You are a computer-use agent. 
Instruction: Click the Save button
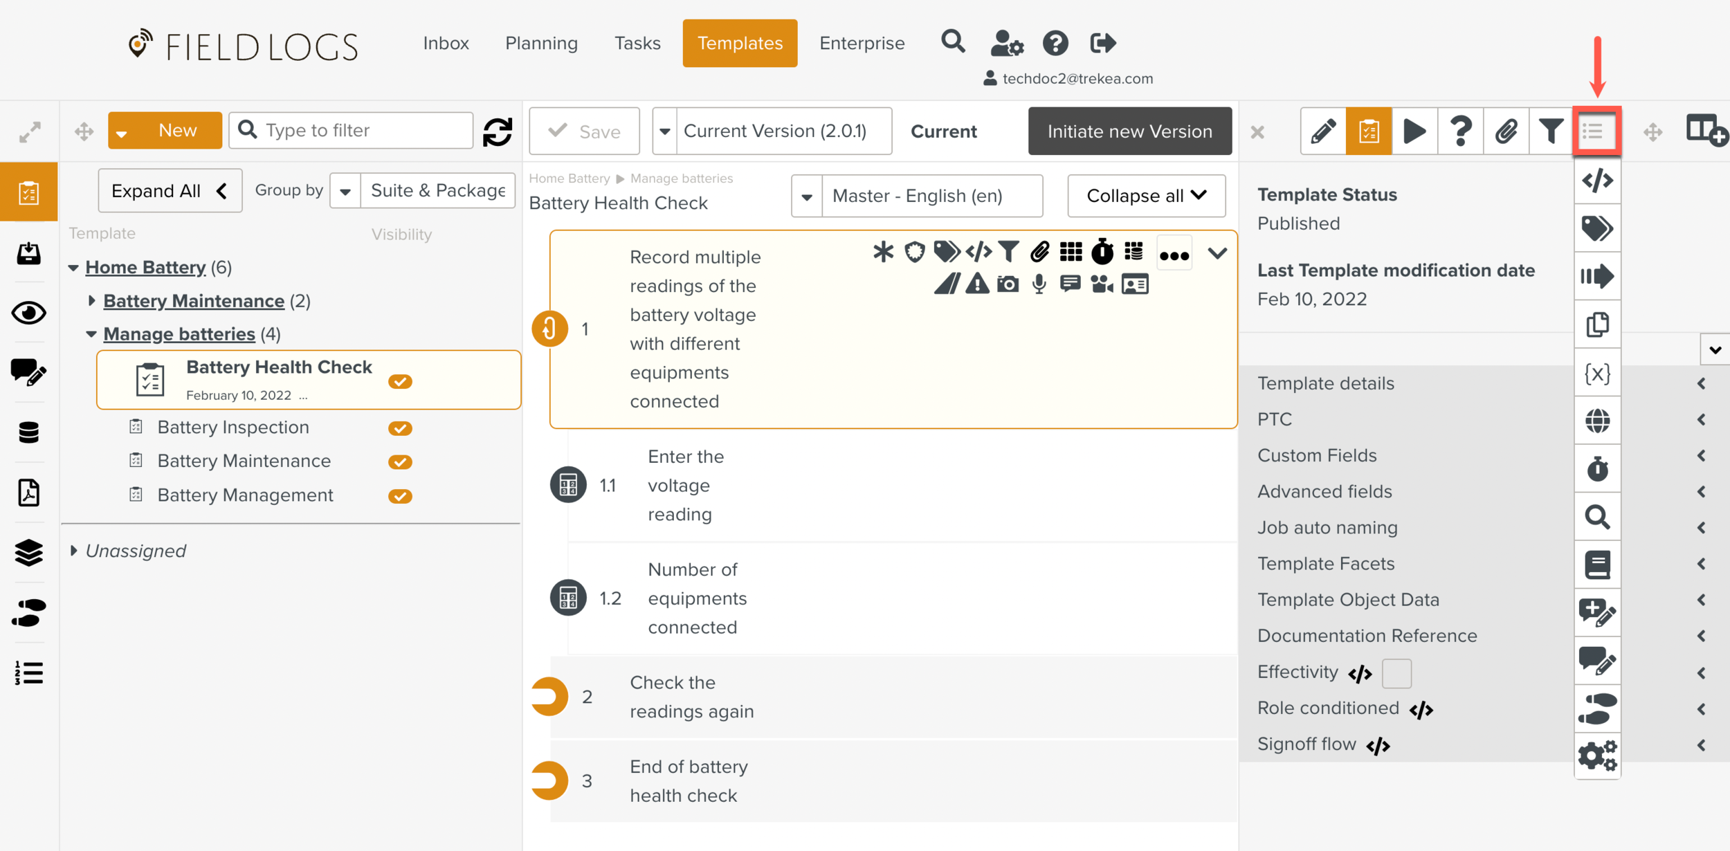point(584,131)
